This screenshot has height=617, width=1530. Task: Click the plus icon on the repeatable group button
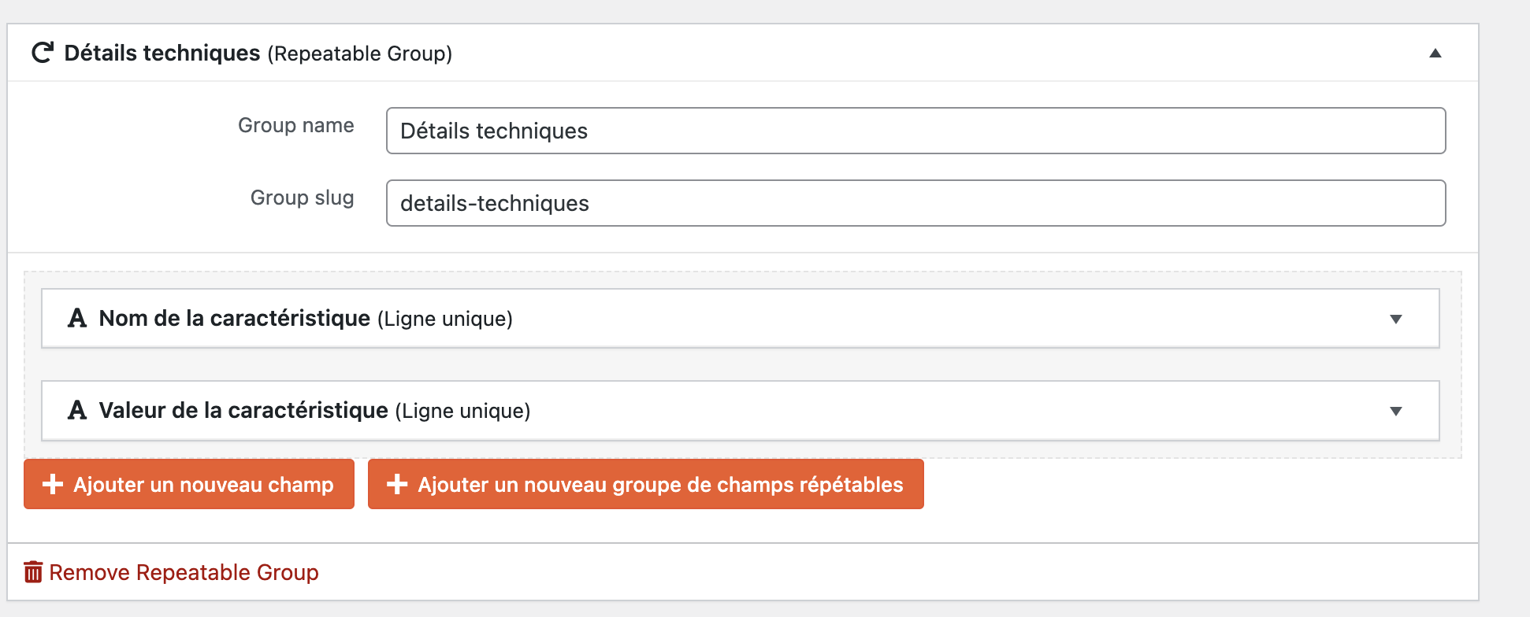(397, 484)
